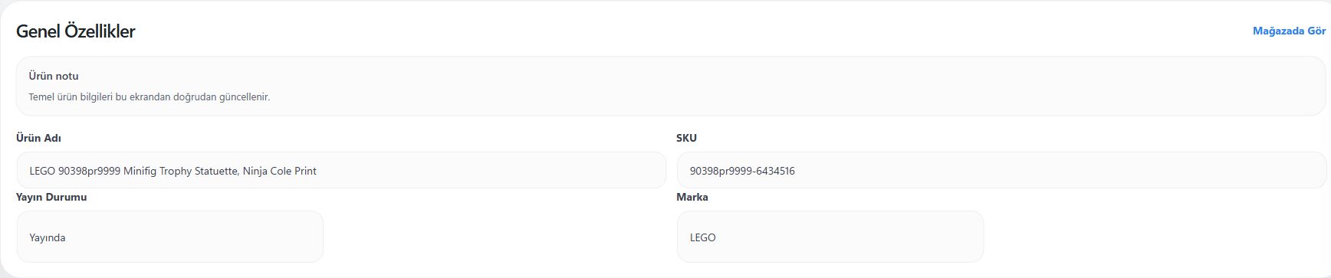
Task: Click the word 'Statuette' in the product name
Action: [x=217, y=171]
